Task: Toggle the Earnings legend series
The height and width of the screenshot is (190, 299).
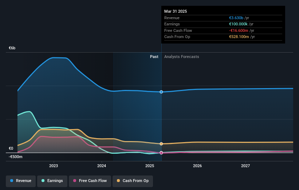Action: coord(52,181)
